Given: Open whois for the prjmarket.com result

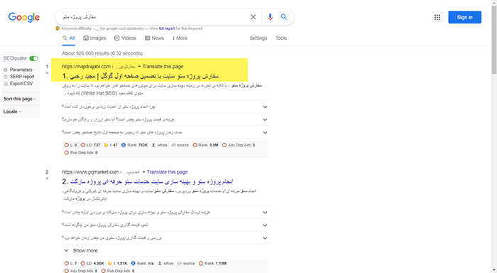Looking at the screenshot, I should 165,264.
